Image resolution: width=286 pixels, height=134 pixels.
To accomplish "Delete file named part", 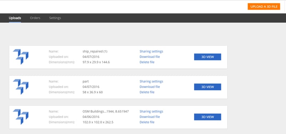I will 147,92.
